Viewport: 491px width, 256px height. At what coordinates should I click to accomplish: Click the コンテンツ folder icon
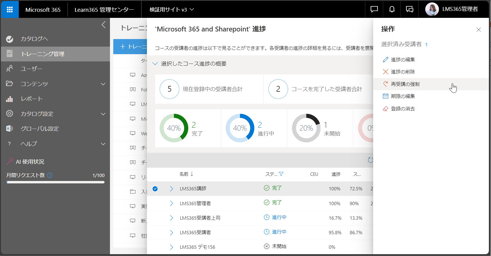click(x=10, y=84)
